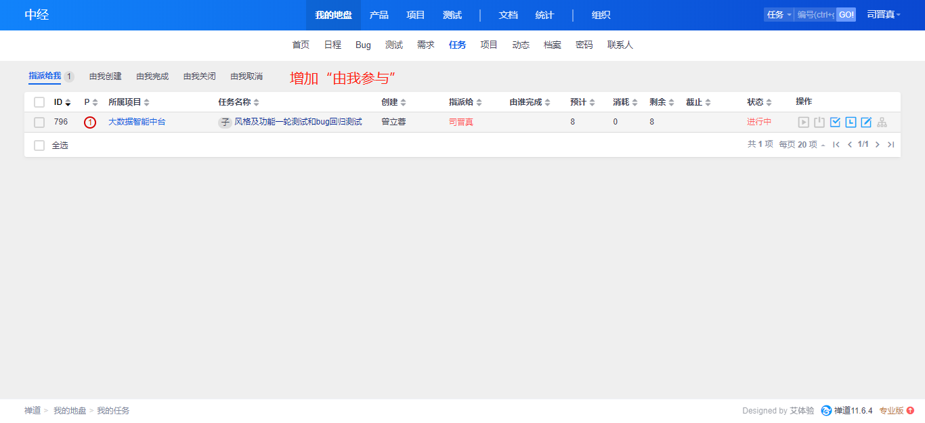The width and height of the screenshot is (925, 423).
Task: Click the create subtask tree icon
Action: click(x=882, y=123)
